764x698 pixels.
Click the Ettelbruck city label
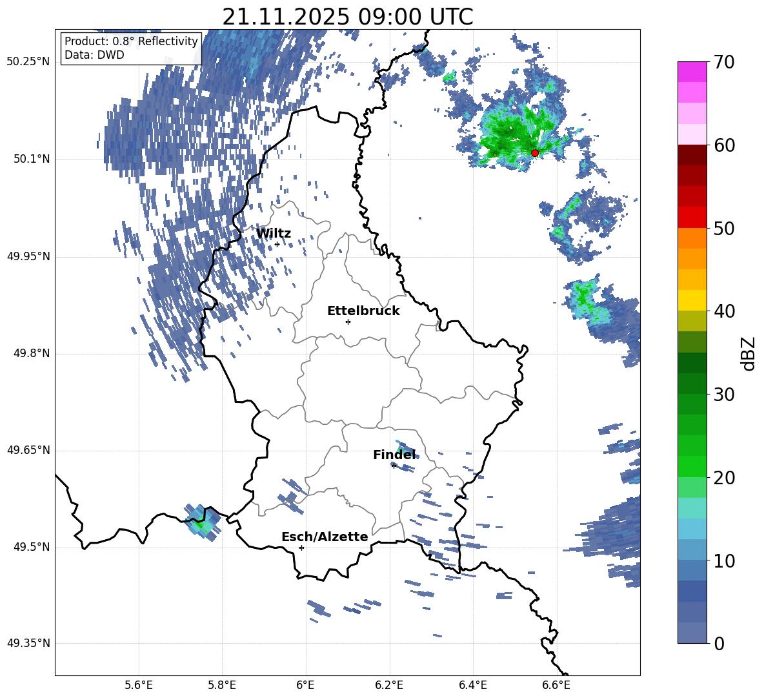tap(363, 311)
